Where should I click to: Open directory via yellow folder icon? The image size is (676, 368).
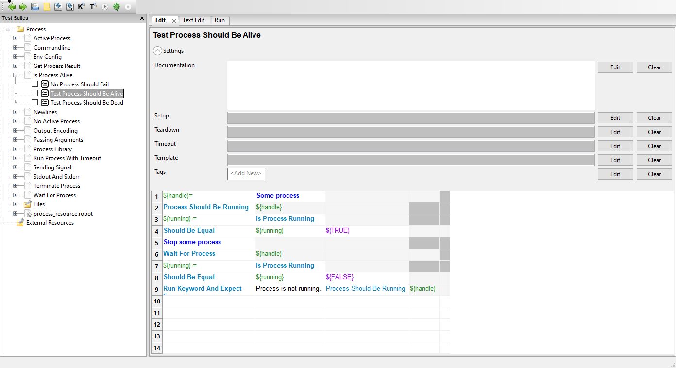(x=47, y=7)
